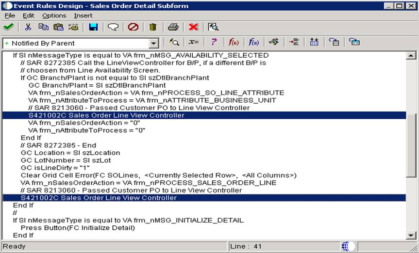Click the 'Ready' status bar text
The image size is (419, 253).
[x=14, y=246]
